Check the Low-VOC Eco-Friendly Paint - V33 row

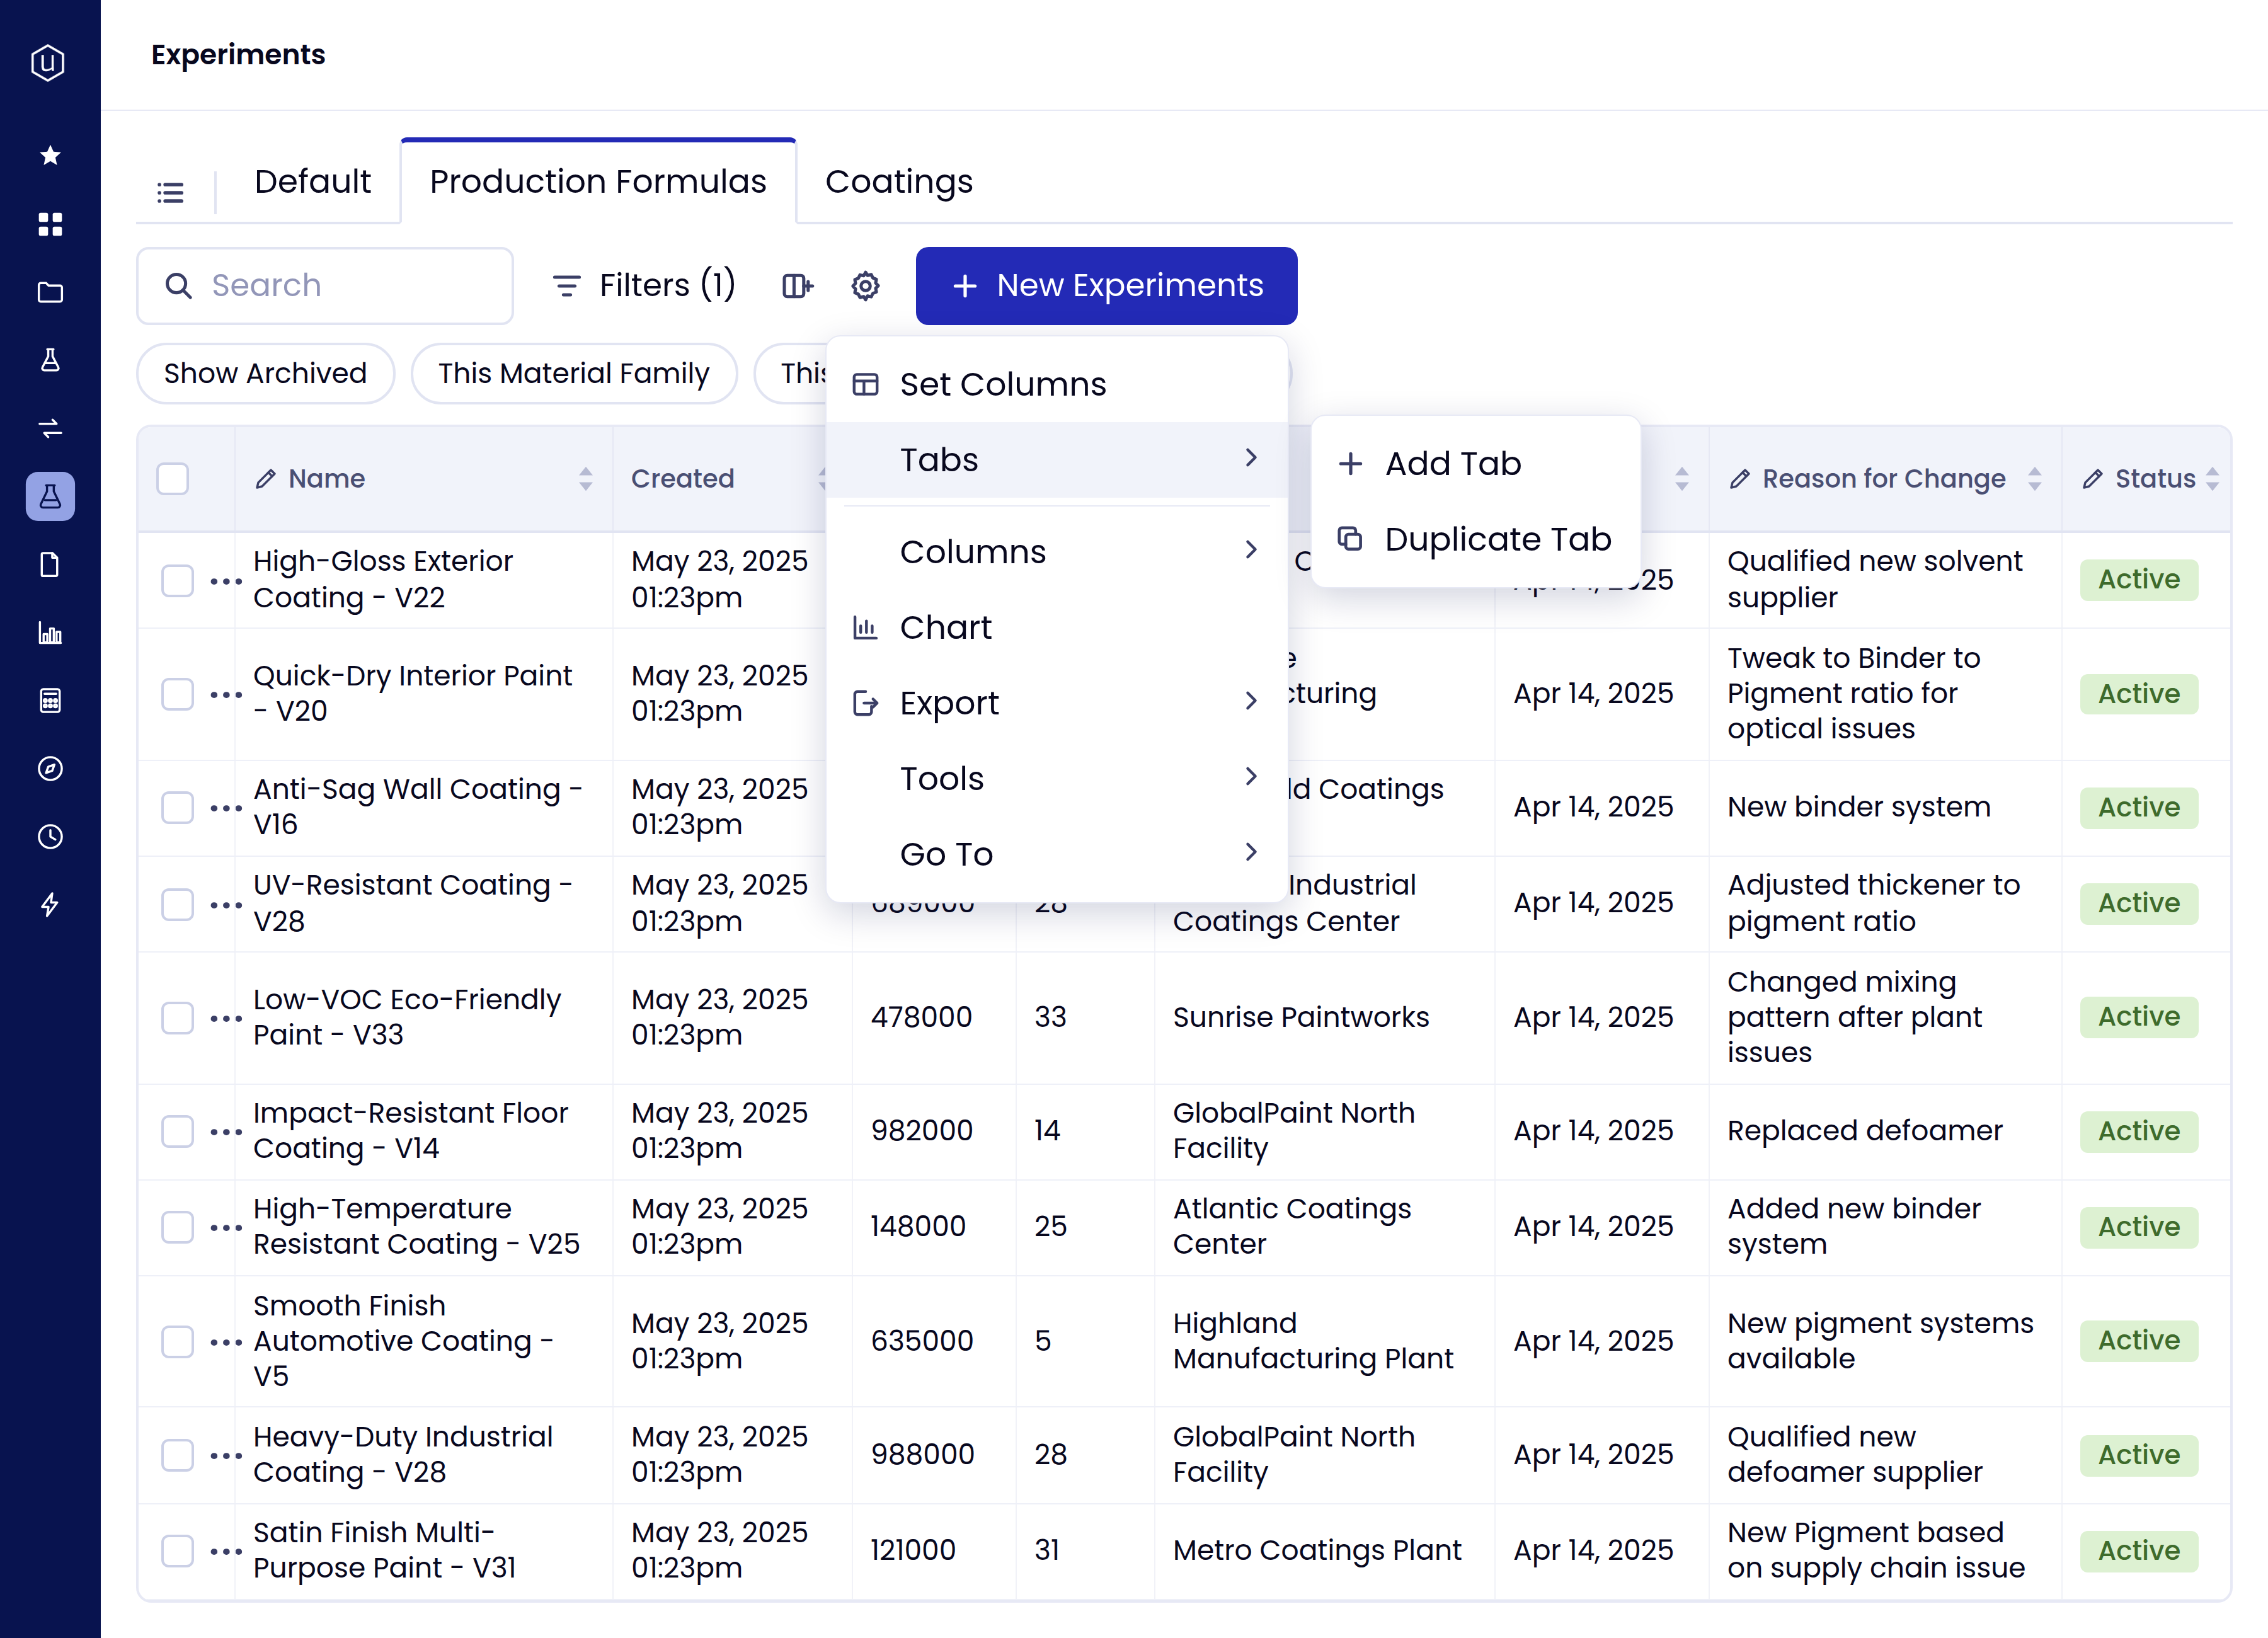178,1017
